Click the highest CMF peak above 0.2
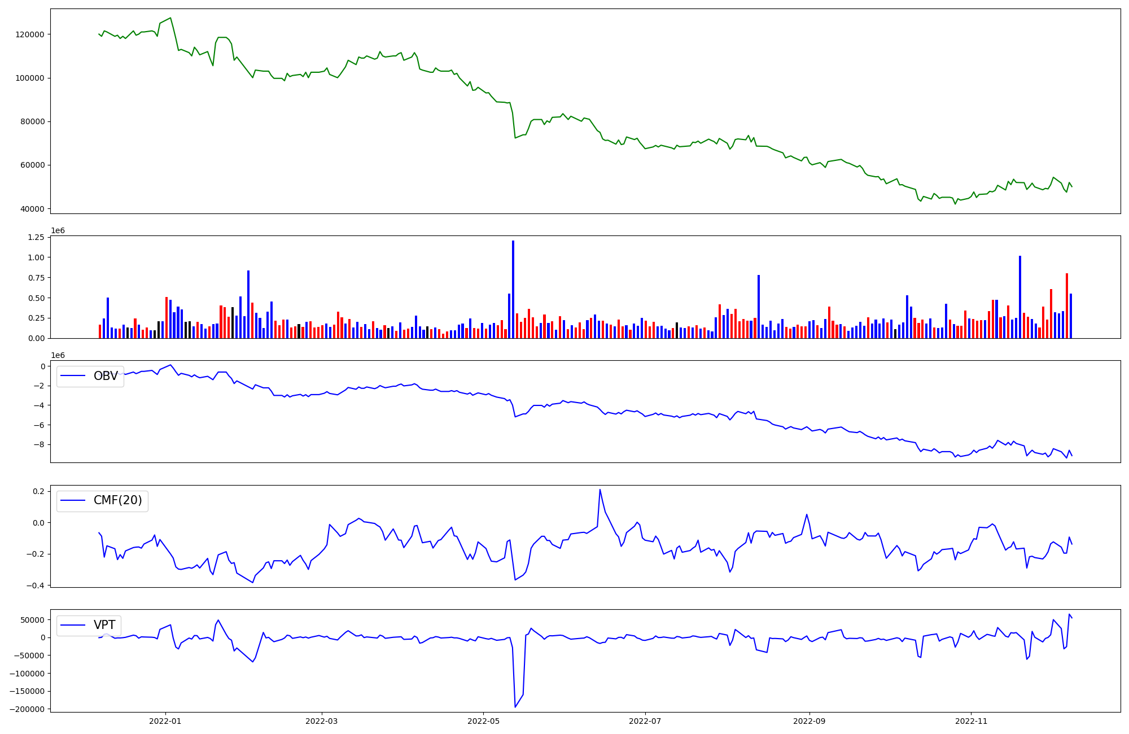The image size is (1129, 734). tap(599, 490)
